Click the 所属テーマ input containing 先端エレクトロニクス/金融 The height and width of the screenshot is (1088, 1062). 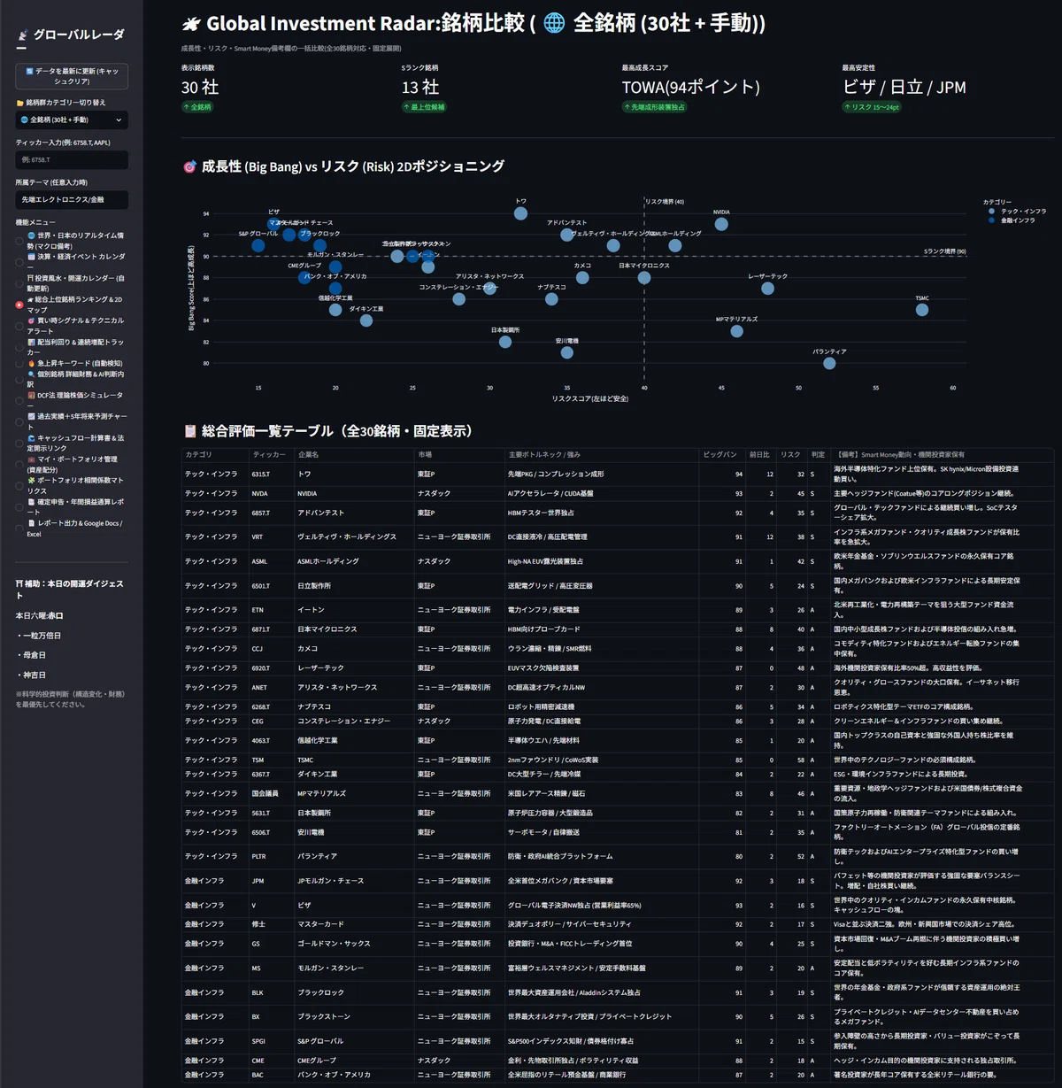click(x=72, y=200)
